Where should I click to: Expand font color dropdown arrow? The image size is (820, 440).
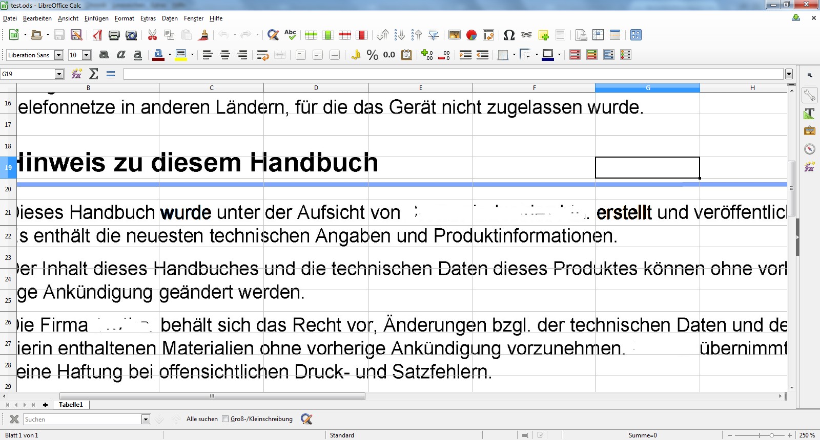pos(170,55)
